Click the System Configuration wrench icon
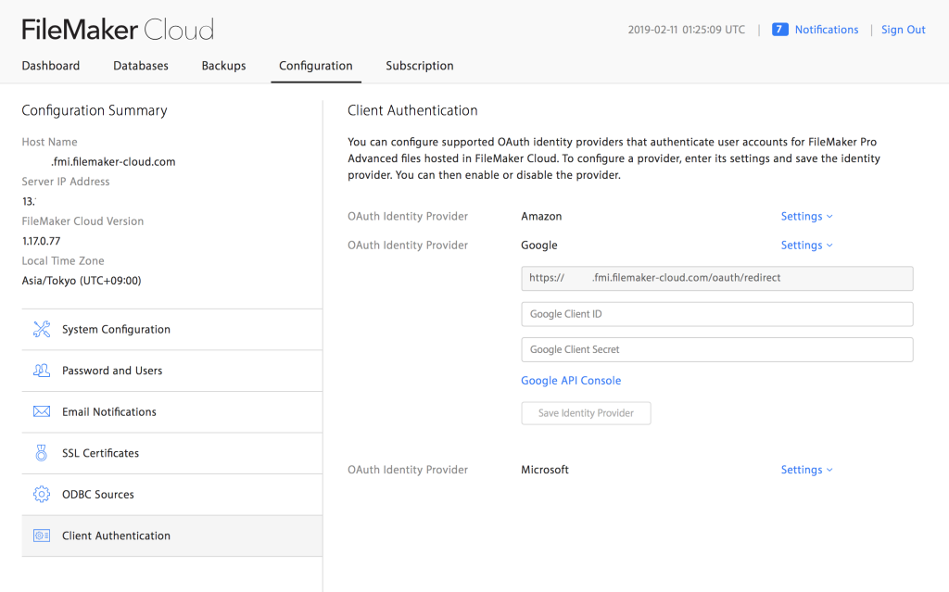Image resolution: width=949 pixels, height=592 pixels. tap(42, 329)
